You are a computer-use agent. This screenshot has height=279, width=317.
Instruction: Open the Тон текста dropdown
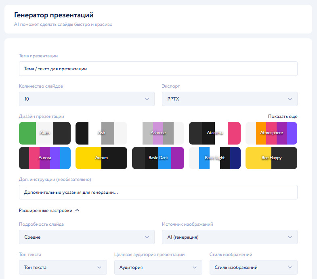click(63, 267)
